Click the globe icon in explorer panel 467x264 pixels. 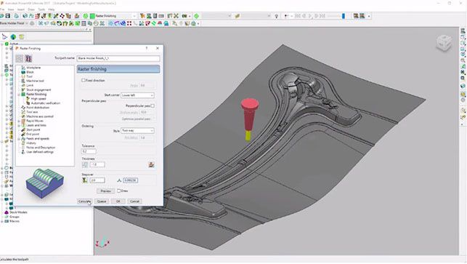13,36
